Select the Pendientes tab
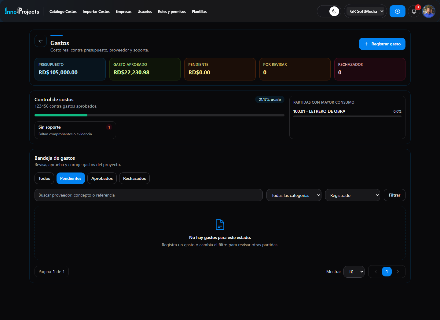440x320 pixels. click(x=71, y=178)
